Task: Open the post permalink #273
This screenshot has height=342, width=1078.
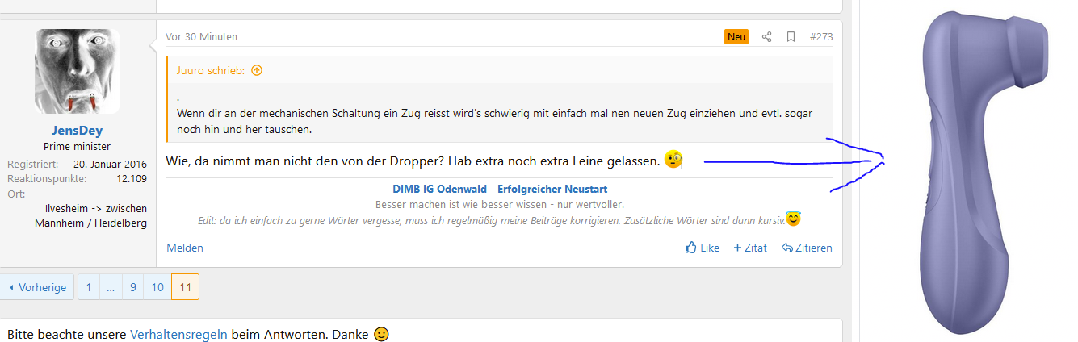Action: click(x=820, y=37)
